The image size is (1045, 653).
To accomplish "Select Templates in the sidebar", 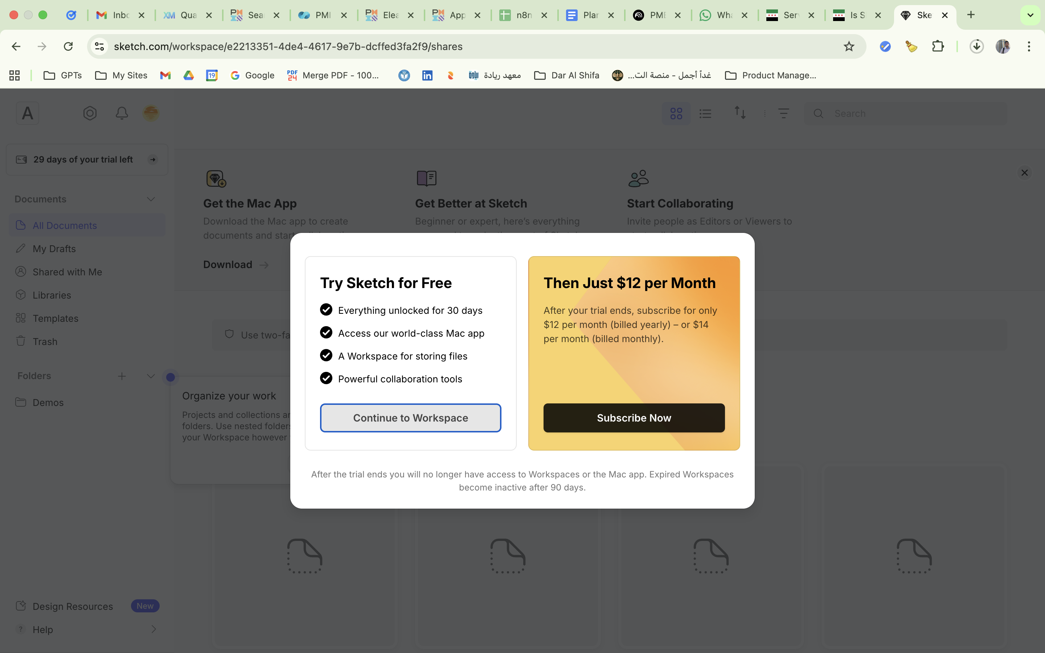I will tap(55, 318).
